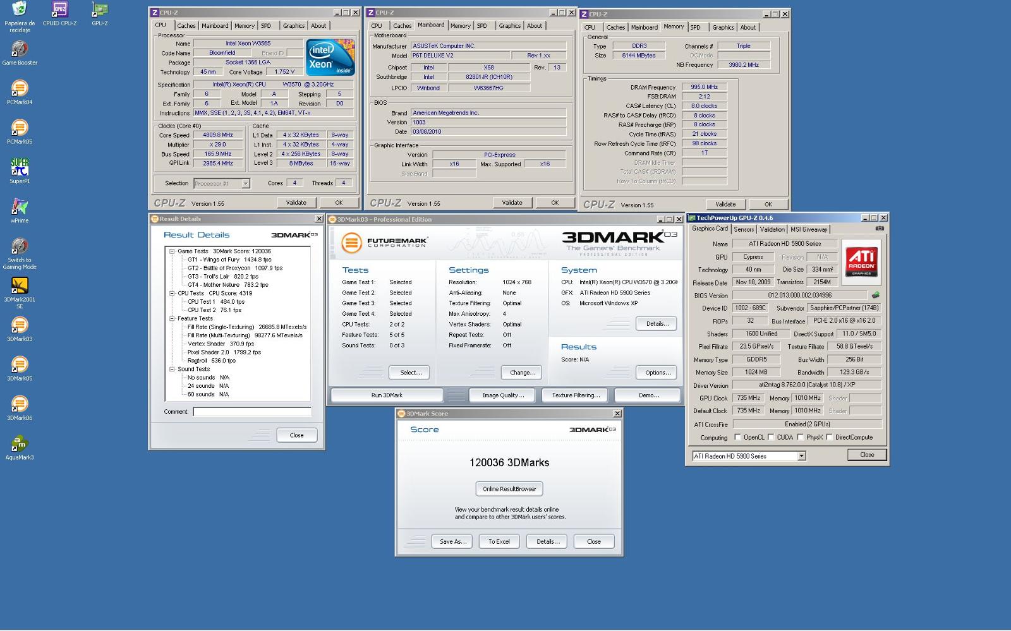Click the DRAM Frequency 995.0 MHz value
This screenshot has width=1011, height=631.
point(704,87)
